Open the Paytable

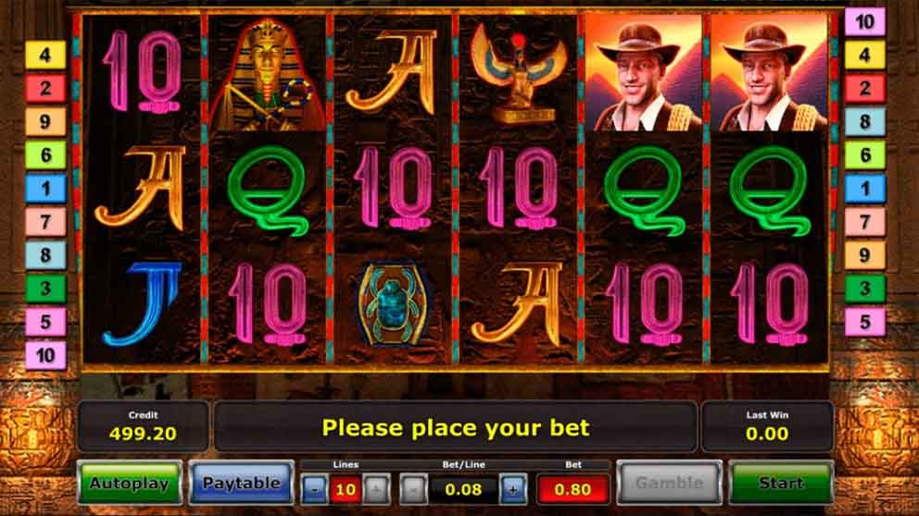pyautogui.click(x=242, y=483)
